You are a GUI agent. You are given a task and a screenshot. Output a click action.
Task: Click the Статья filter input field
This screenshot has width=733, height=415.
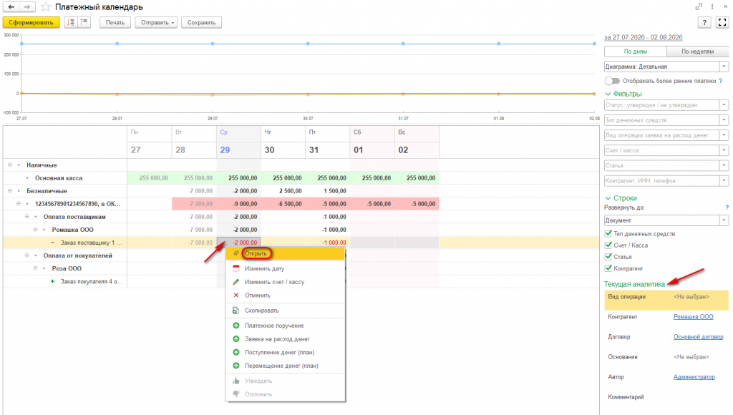coord(661,165)
